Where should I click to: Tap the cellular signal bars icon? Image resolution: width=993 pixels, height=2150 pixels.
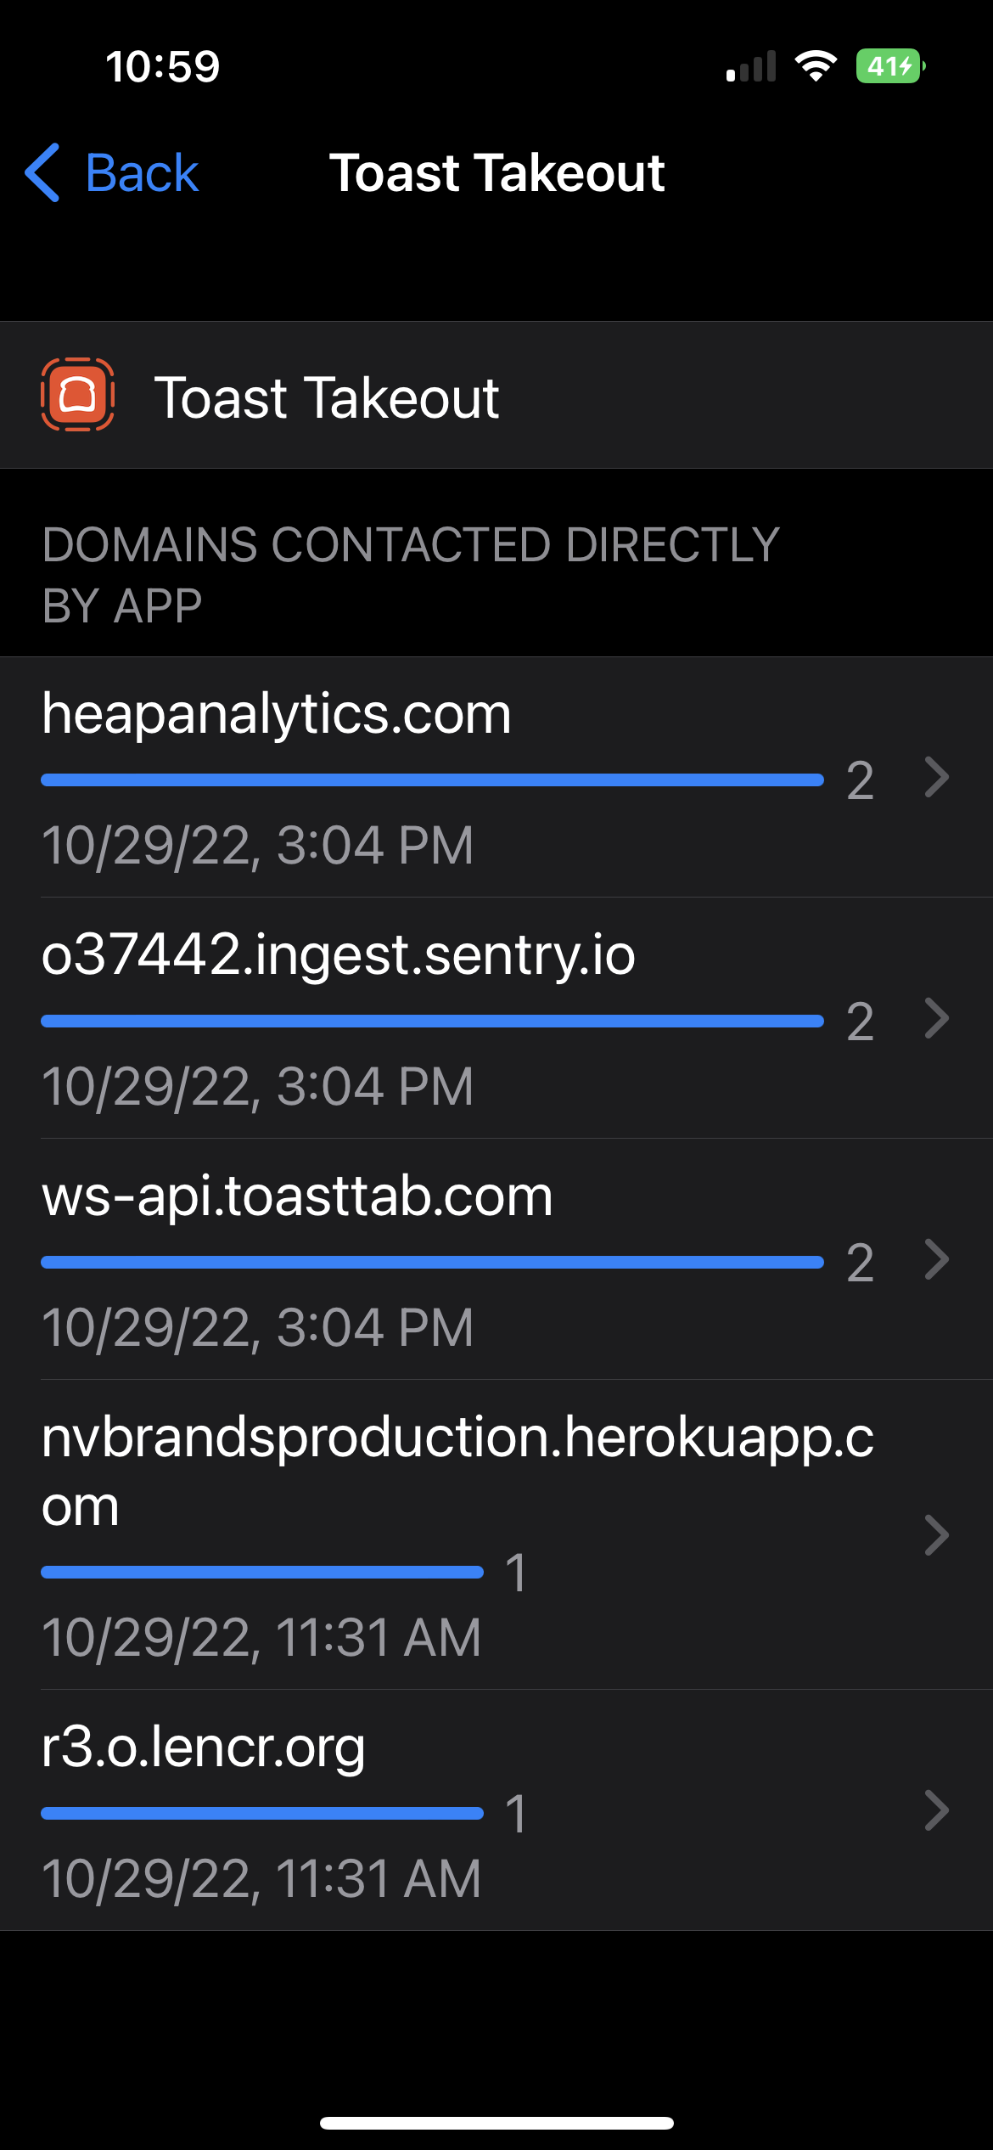tap(751, 66)
